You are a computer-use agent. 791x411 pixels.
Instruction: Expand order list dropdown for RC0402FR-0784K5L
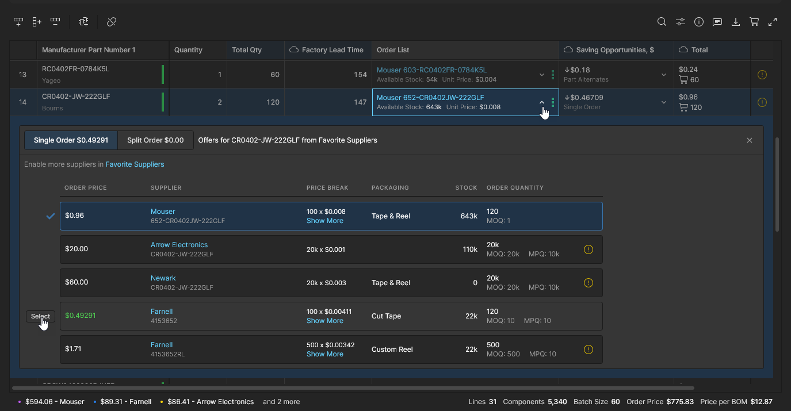coord(541,75)
